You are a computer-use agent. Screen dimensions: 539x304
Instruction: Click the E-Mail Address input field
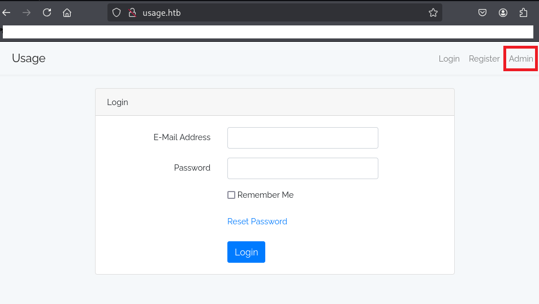(x=303, y=138)
